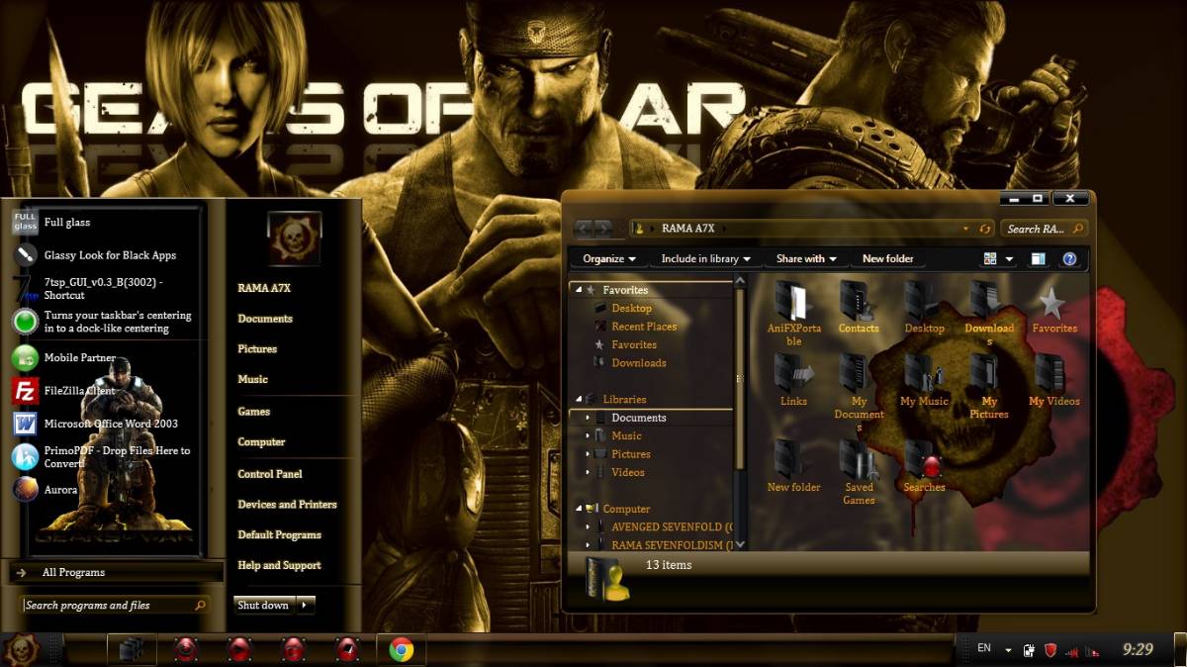This screenshot has width=1187, height=667.
Task: Open the Saved Games folder icon
Action: pos(858,459)
